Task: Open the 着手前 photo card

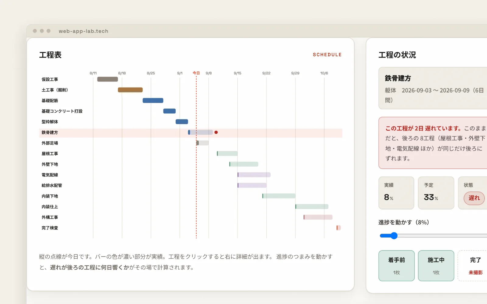Action: coord(397,266)
